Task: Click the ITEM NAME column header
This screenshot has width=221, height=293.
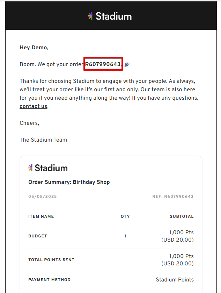Action: tap(41, 216)
